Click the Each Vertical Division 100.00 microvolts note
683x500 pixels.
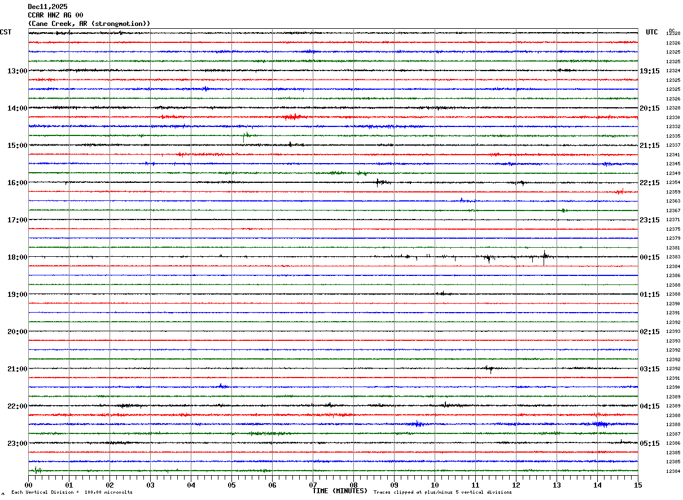(72, 492)
